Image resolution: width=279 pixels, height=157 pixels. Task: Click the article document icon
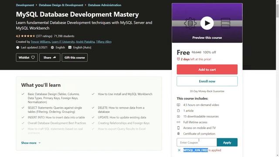[178, 111]
